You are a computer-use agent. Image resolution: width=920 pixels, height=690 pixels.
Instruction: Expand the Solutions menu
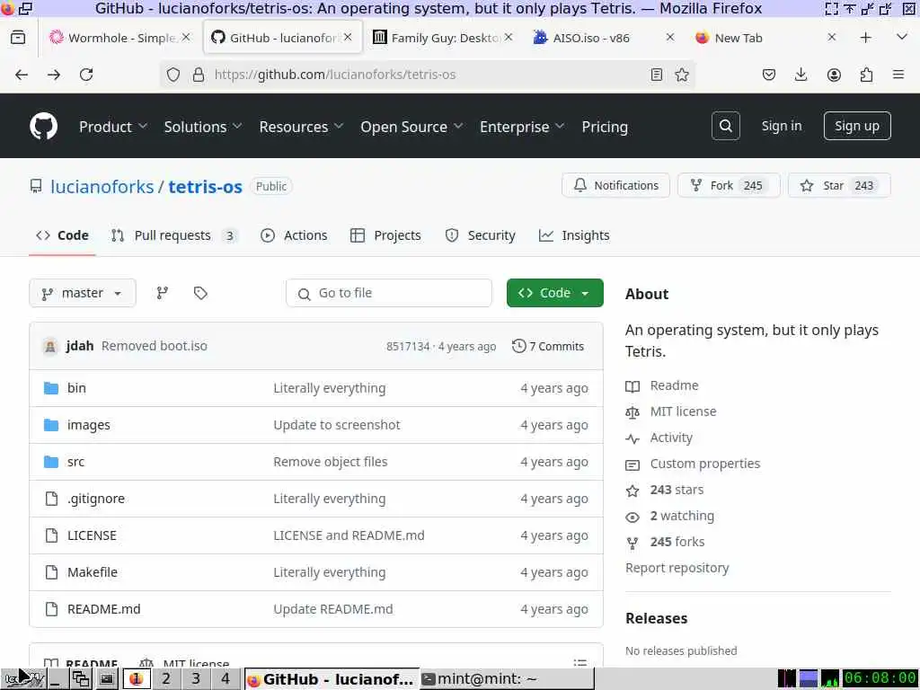202,127
